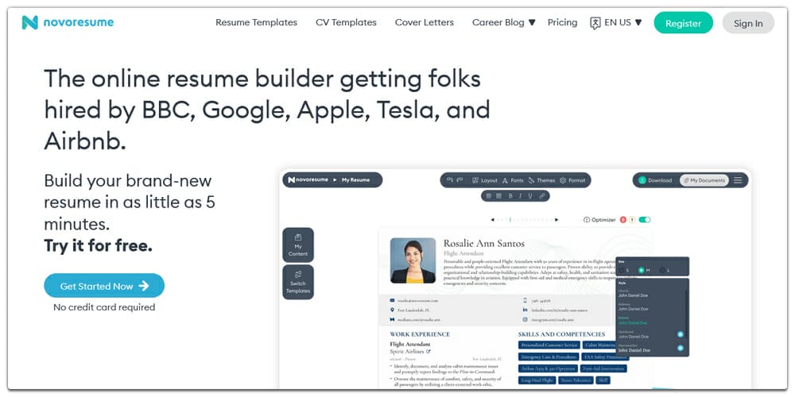Expand the Career Blog dropdown
This screenshot has height=397, width=795.
tap(503, 22)
